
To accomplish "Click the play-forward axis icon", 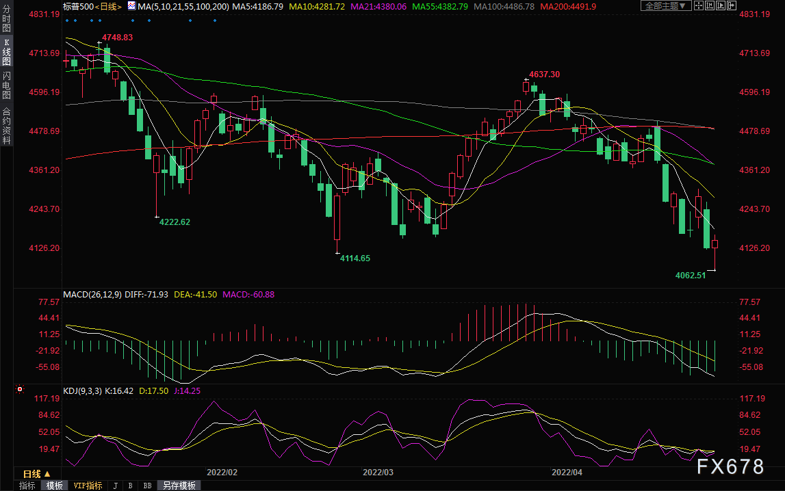I will coord(721,6).
